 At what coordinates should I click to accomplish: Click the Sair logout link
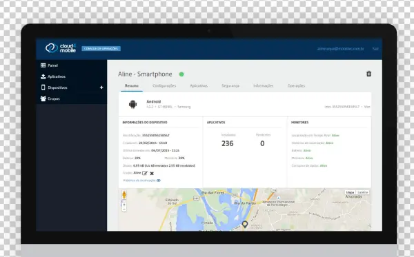click(x=375, y=49)
